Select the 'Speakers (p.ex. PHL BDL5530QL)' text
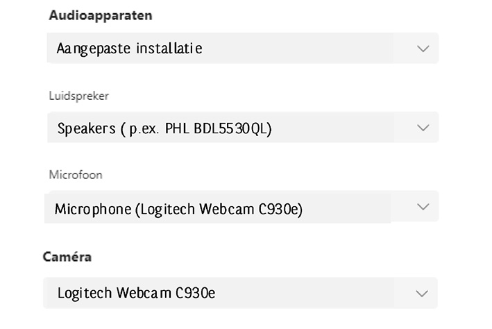492x329 pixels. pyautogui.click(x=164, y=128)
